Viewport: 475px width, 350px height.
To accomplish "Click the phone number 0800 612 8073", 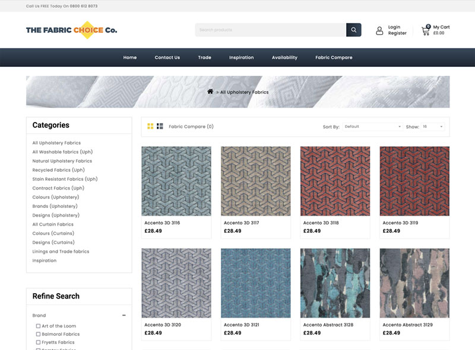I will 84,6.
